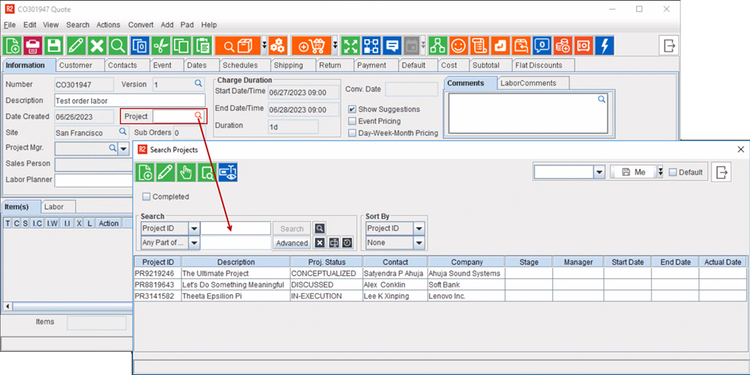Click the Advanced search button
Image resolution: width=750 pixels, height=375 pixels.
pos(292,243)
